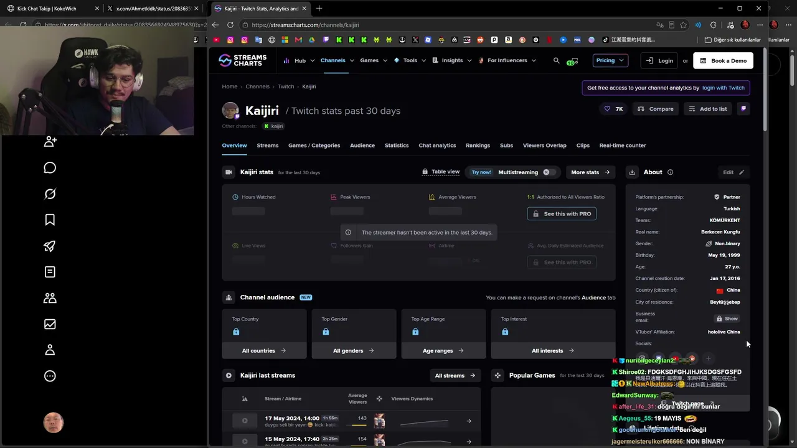Viewport: 797px width, 448px height.
Task: Expand the Tools menu
Action: 410,60
